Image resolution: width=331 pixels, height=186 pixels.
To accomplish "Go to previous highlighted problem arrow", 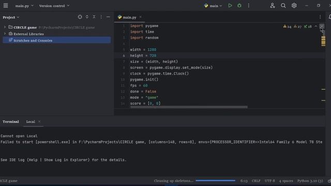I will 316,26.
